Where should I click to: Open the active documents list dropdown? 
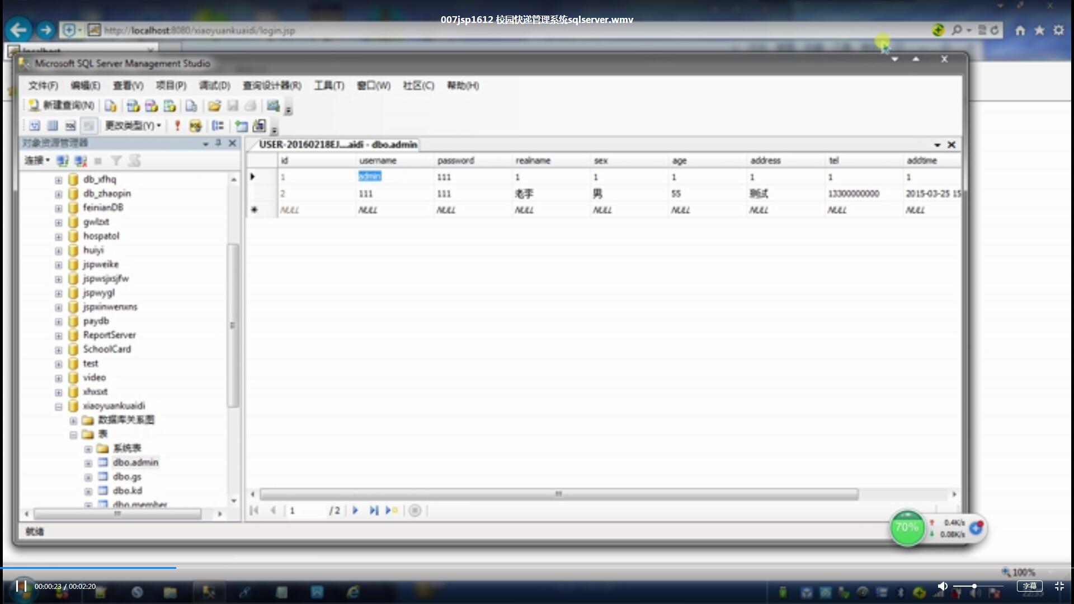pyautogui.click(x=937, y=145)
